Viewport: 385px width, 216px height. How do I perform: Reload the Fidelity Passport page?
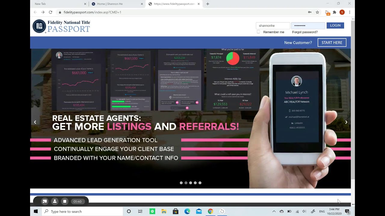51,12
